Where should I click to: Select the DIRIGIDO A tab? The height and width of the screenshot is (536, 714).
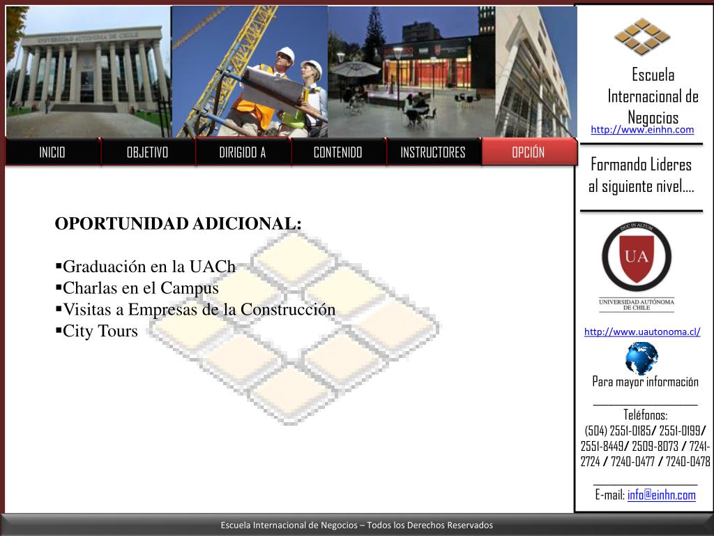(243, 151)
